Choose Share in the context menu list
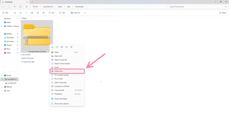Image resolution: width=229 pixels, height=115 pixels. pyautogui.click(x=67, y=67)
